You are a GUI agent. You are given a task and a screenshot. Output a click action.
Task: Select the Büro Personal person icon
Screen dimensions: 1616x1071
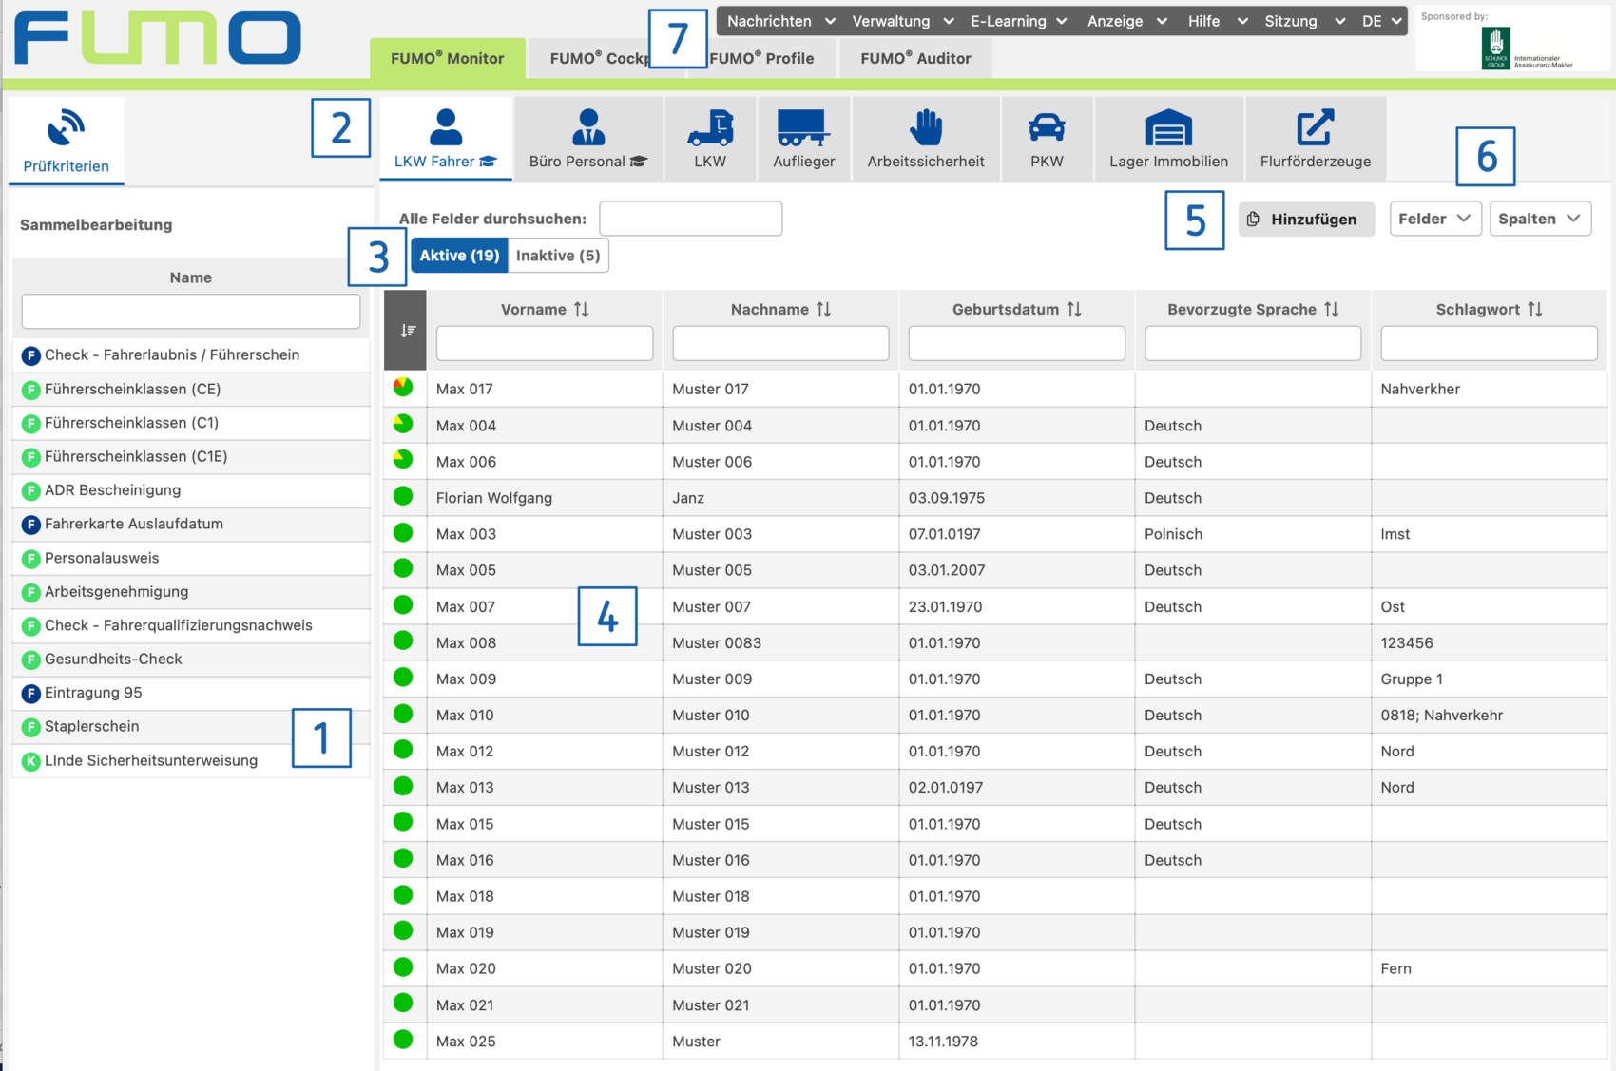click(x=587, y=128)
